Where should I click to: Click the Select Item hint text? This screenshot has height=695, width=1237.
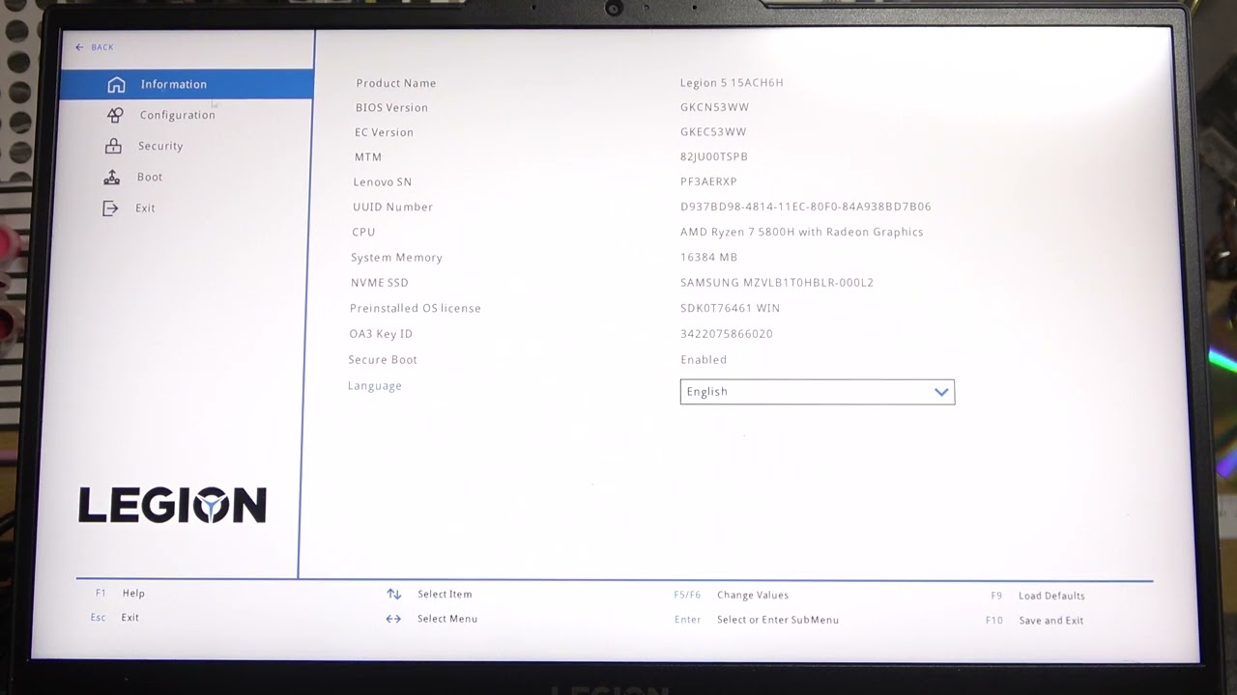click(445, 595)
